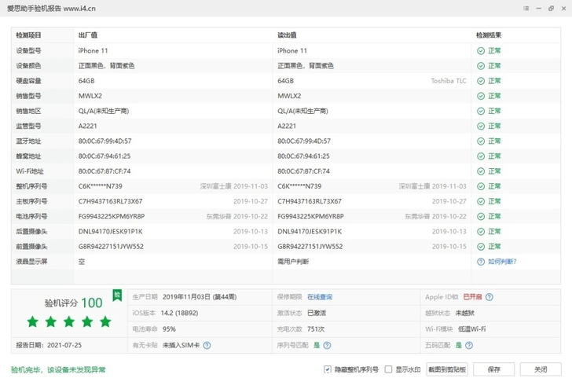Click the 报告日期 2021-07-25 text

coord(49,345)
